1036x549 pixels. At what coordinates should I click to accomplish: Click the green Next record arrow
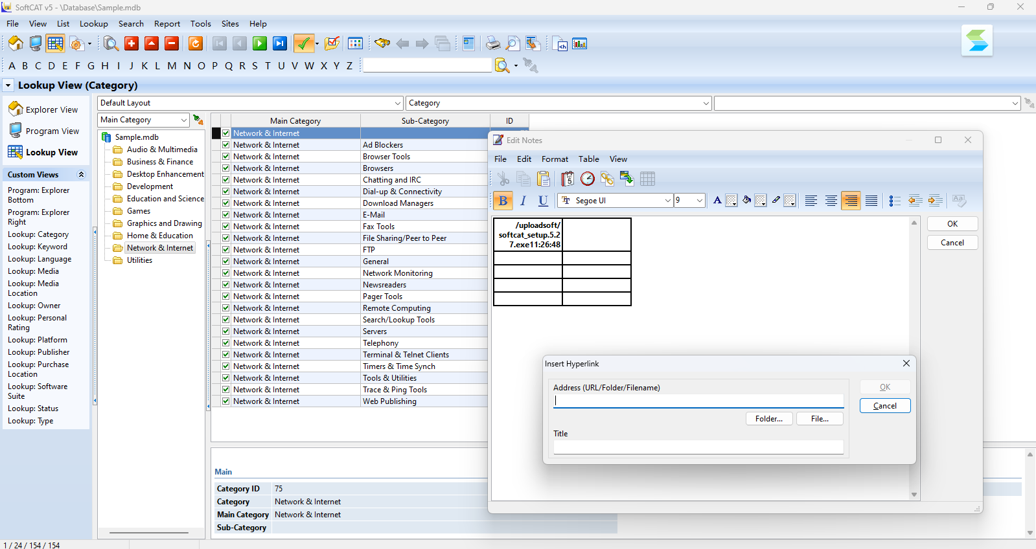[x=260, y=43]
